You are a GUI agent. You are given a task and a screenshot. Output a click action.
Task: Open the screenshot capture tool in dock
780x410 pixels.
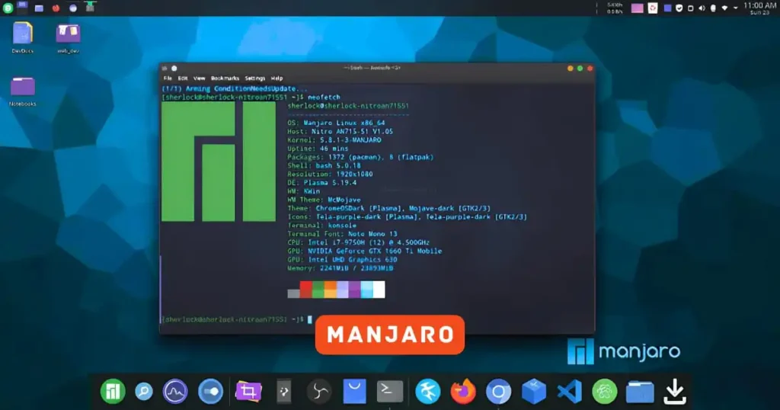[248, 392]
